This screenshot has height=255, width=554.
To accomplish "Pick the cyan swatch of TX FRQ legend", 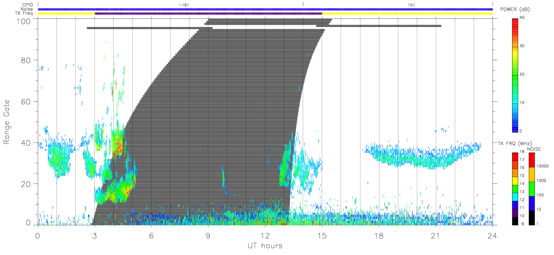I will (x=515, y=196).
